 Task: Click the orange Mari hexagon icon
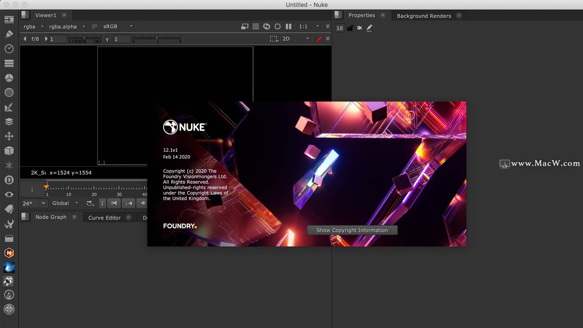9,253
